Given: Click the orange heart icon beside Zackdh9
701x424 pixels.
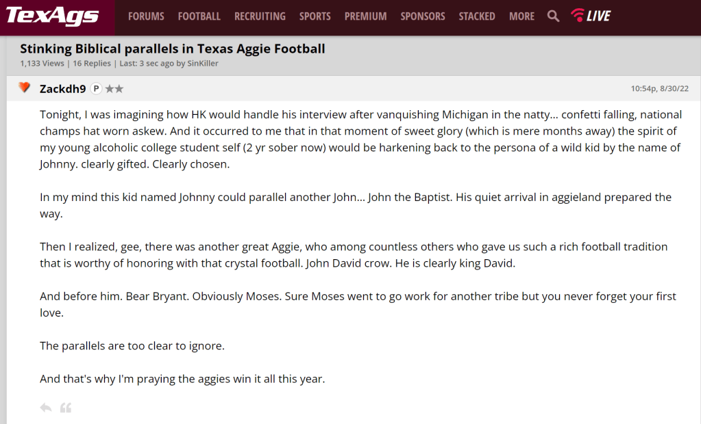Looking at the screenshot, I should [x=24, y=88].
